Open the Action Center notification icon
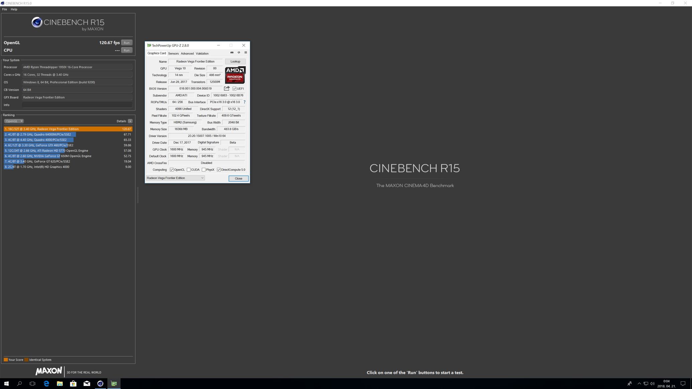 pyautogui.click(x=683, y=384)
